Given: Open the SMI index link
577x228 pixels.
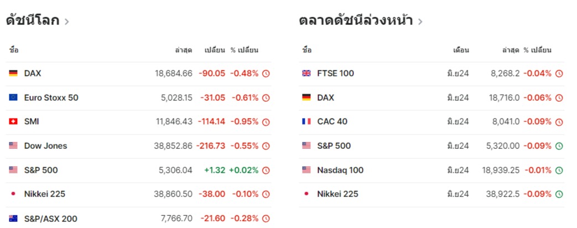Looking at the screenshot, I should [32, 122].
